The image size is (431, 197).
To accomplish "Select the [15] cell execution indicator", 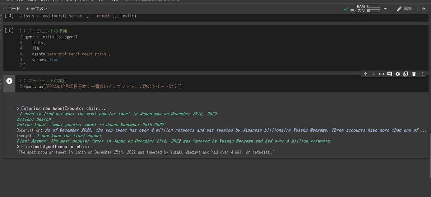I will pos(9,31).
